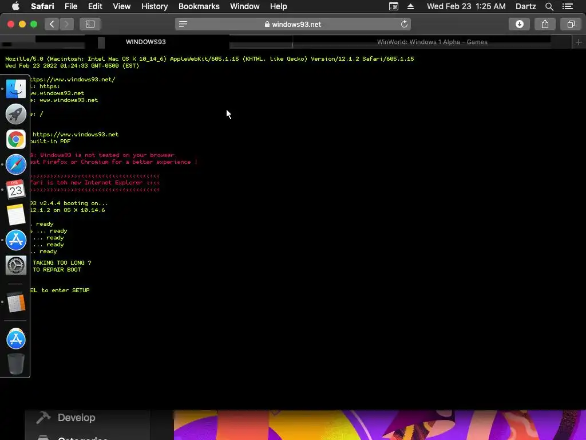This screenshot has height=440, width=586.
Task: Open the Trash in the Dock
Action: [15, 364]
